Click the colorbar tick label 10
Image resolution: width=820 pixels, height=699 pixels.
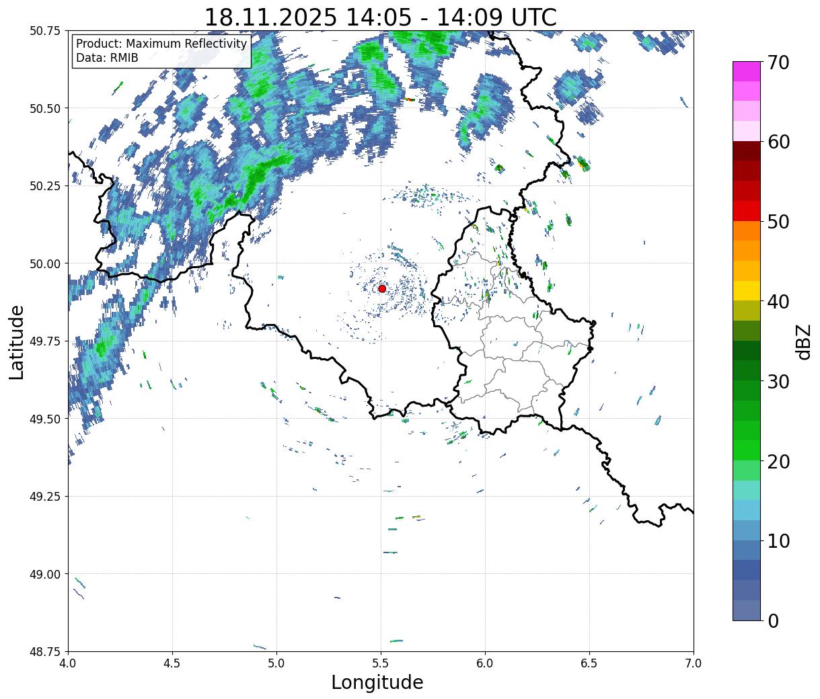(778, 541)
